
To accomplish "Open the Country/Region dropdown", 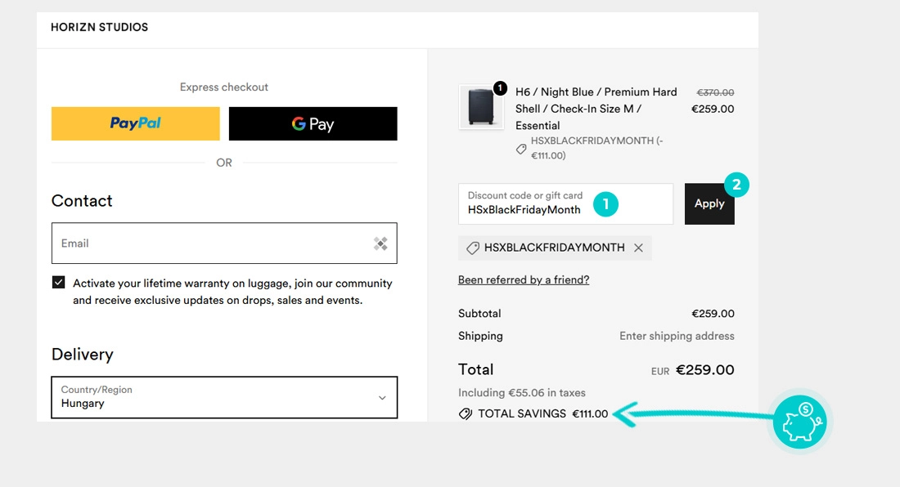I will pyautogui.click(x=223, y=397).
